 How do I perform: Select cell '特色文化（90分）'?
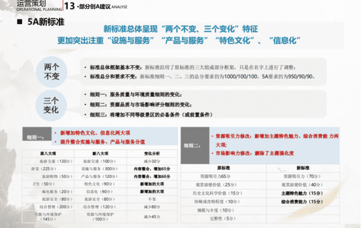99,184
